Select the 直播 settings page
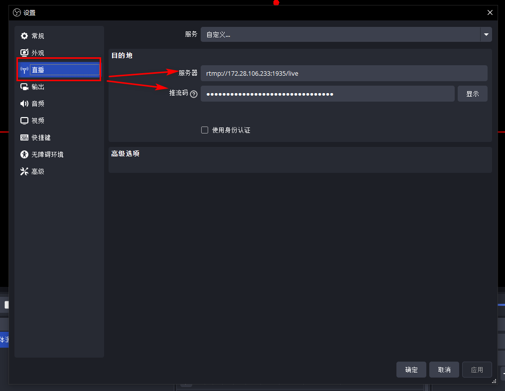Image resolution: width=505 pixels, height=391 pixels. pyautogui.click(x=59, y=70)
